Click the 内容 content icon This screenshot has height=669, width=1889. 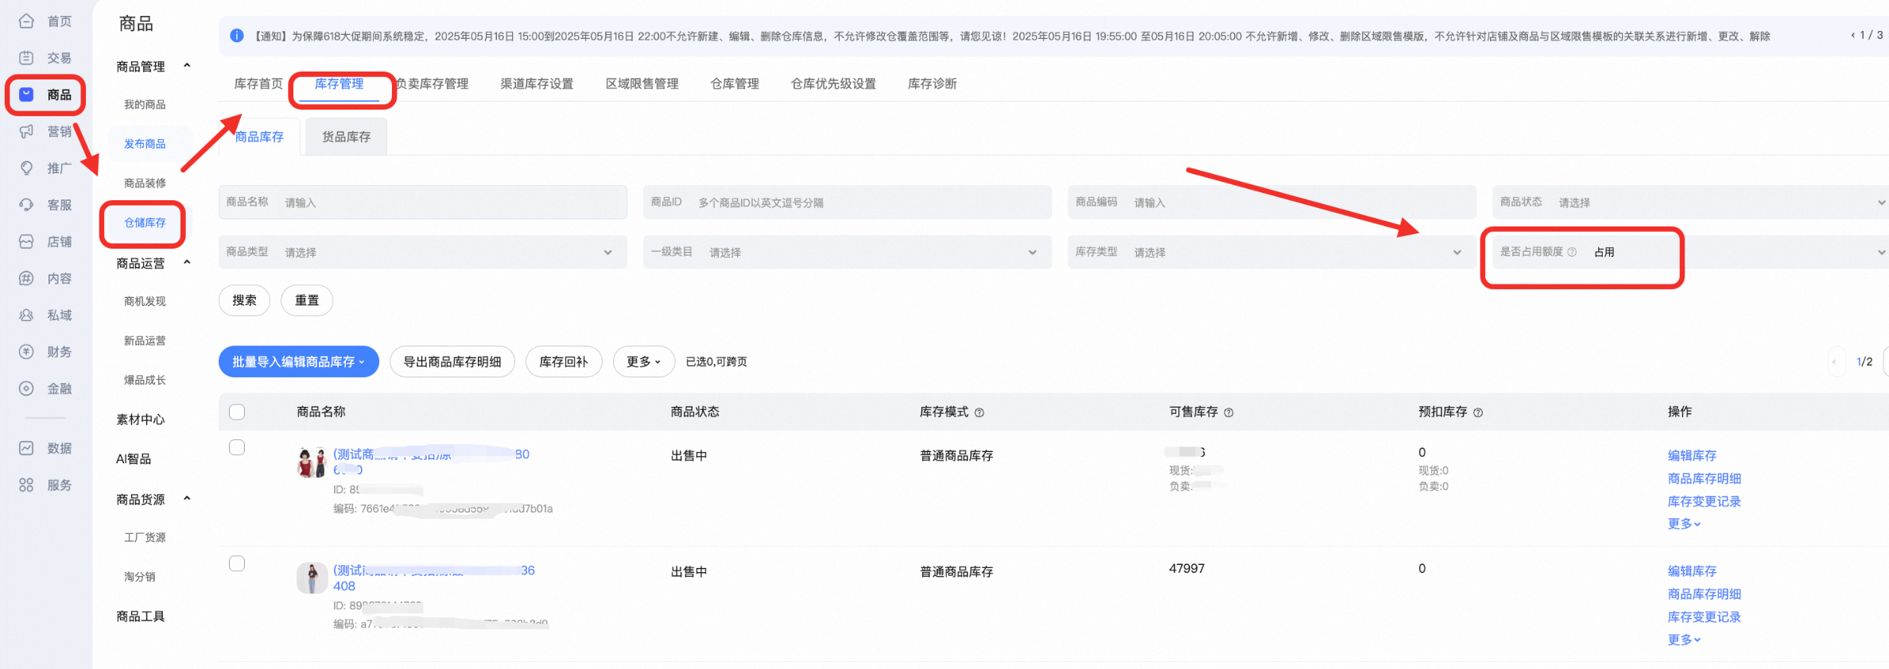click(x=26, y=278)
